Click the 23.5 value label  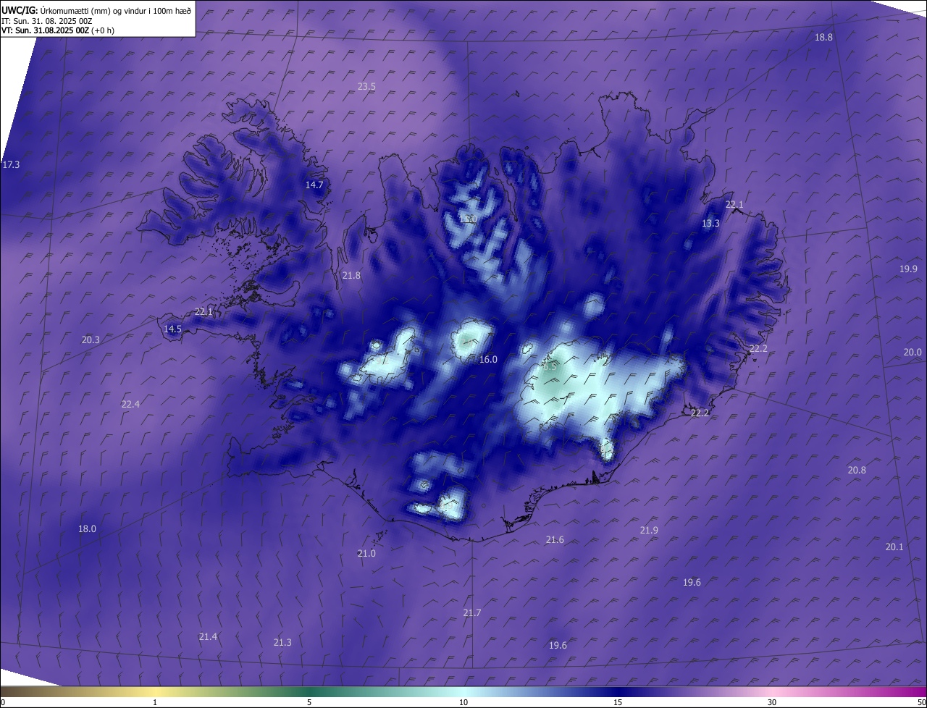[x=366, y=86]
